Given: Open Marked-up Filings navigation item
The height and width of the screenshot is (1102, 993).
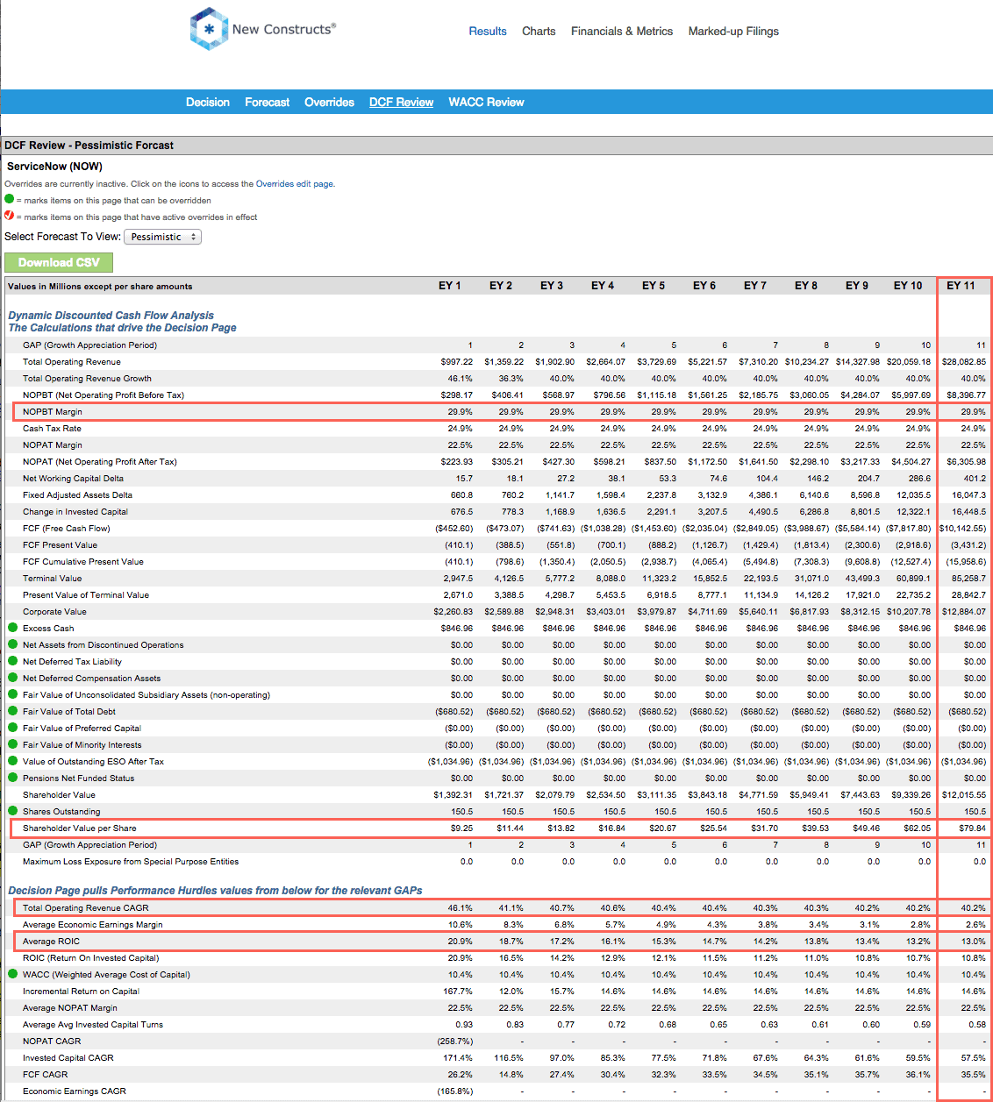Looking at the screenshot, I should [733, 31].
